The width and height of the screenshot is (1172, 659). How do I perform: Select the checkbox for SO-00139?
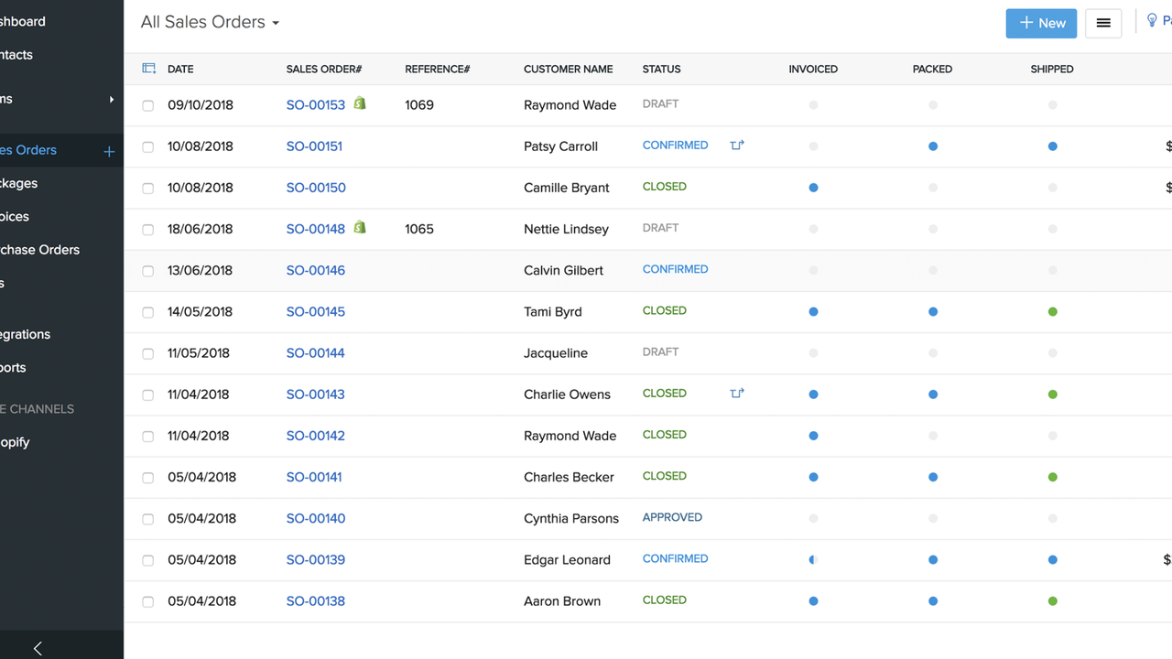tap(147, 560)
